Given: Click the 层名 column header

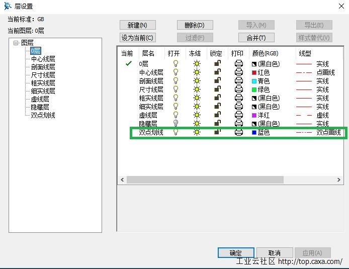Looking at the screenshot, I should tap(148, 53).
